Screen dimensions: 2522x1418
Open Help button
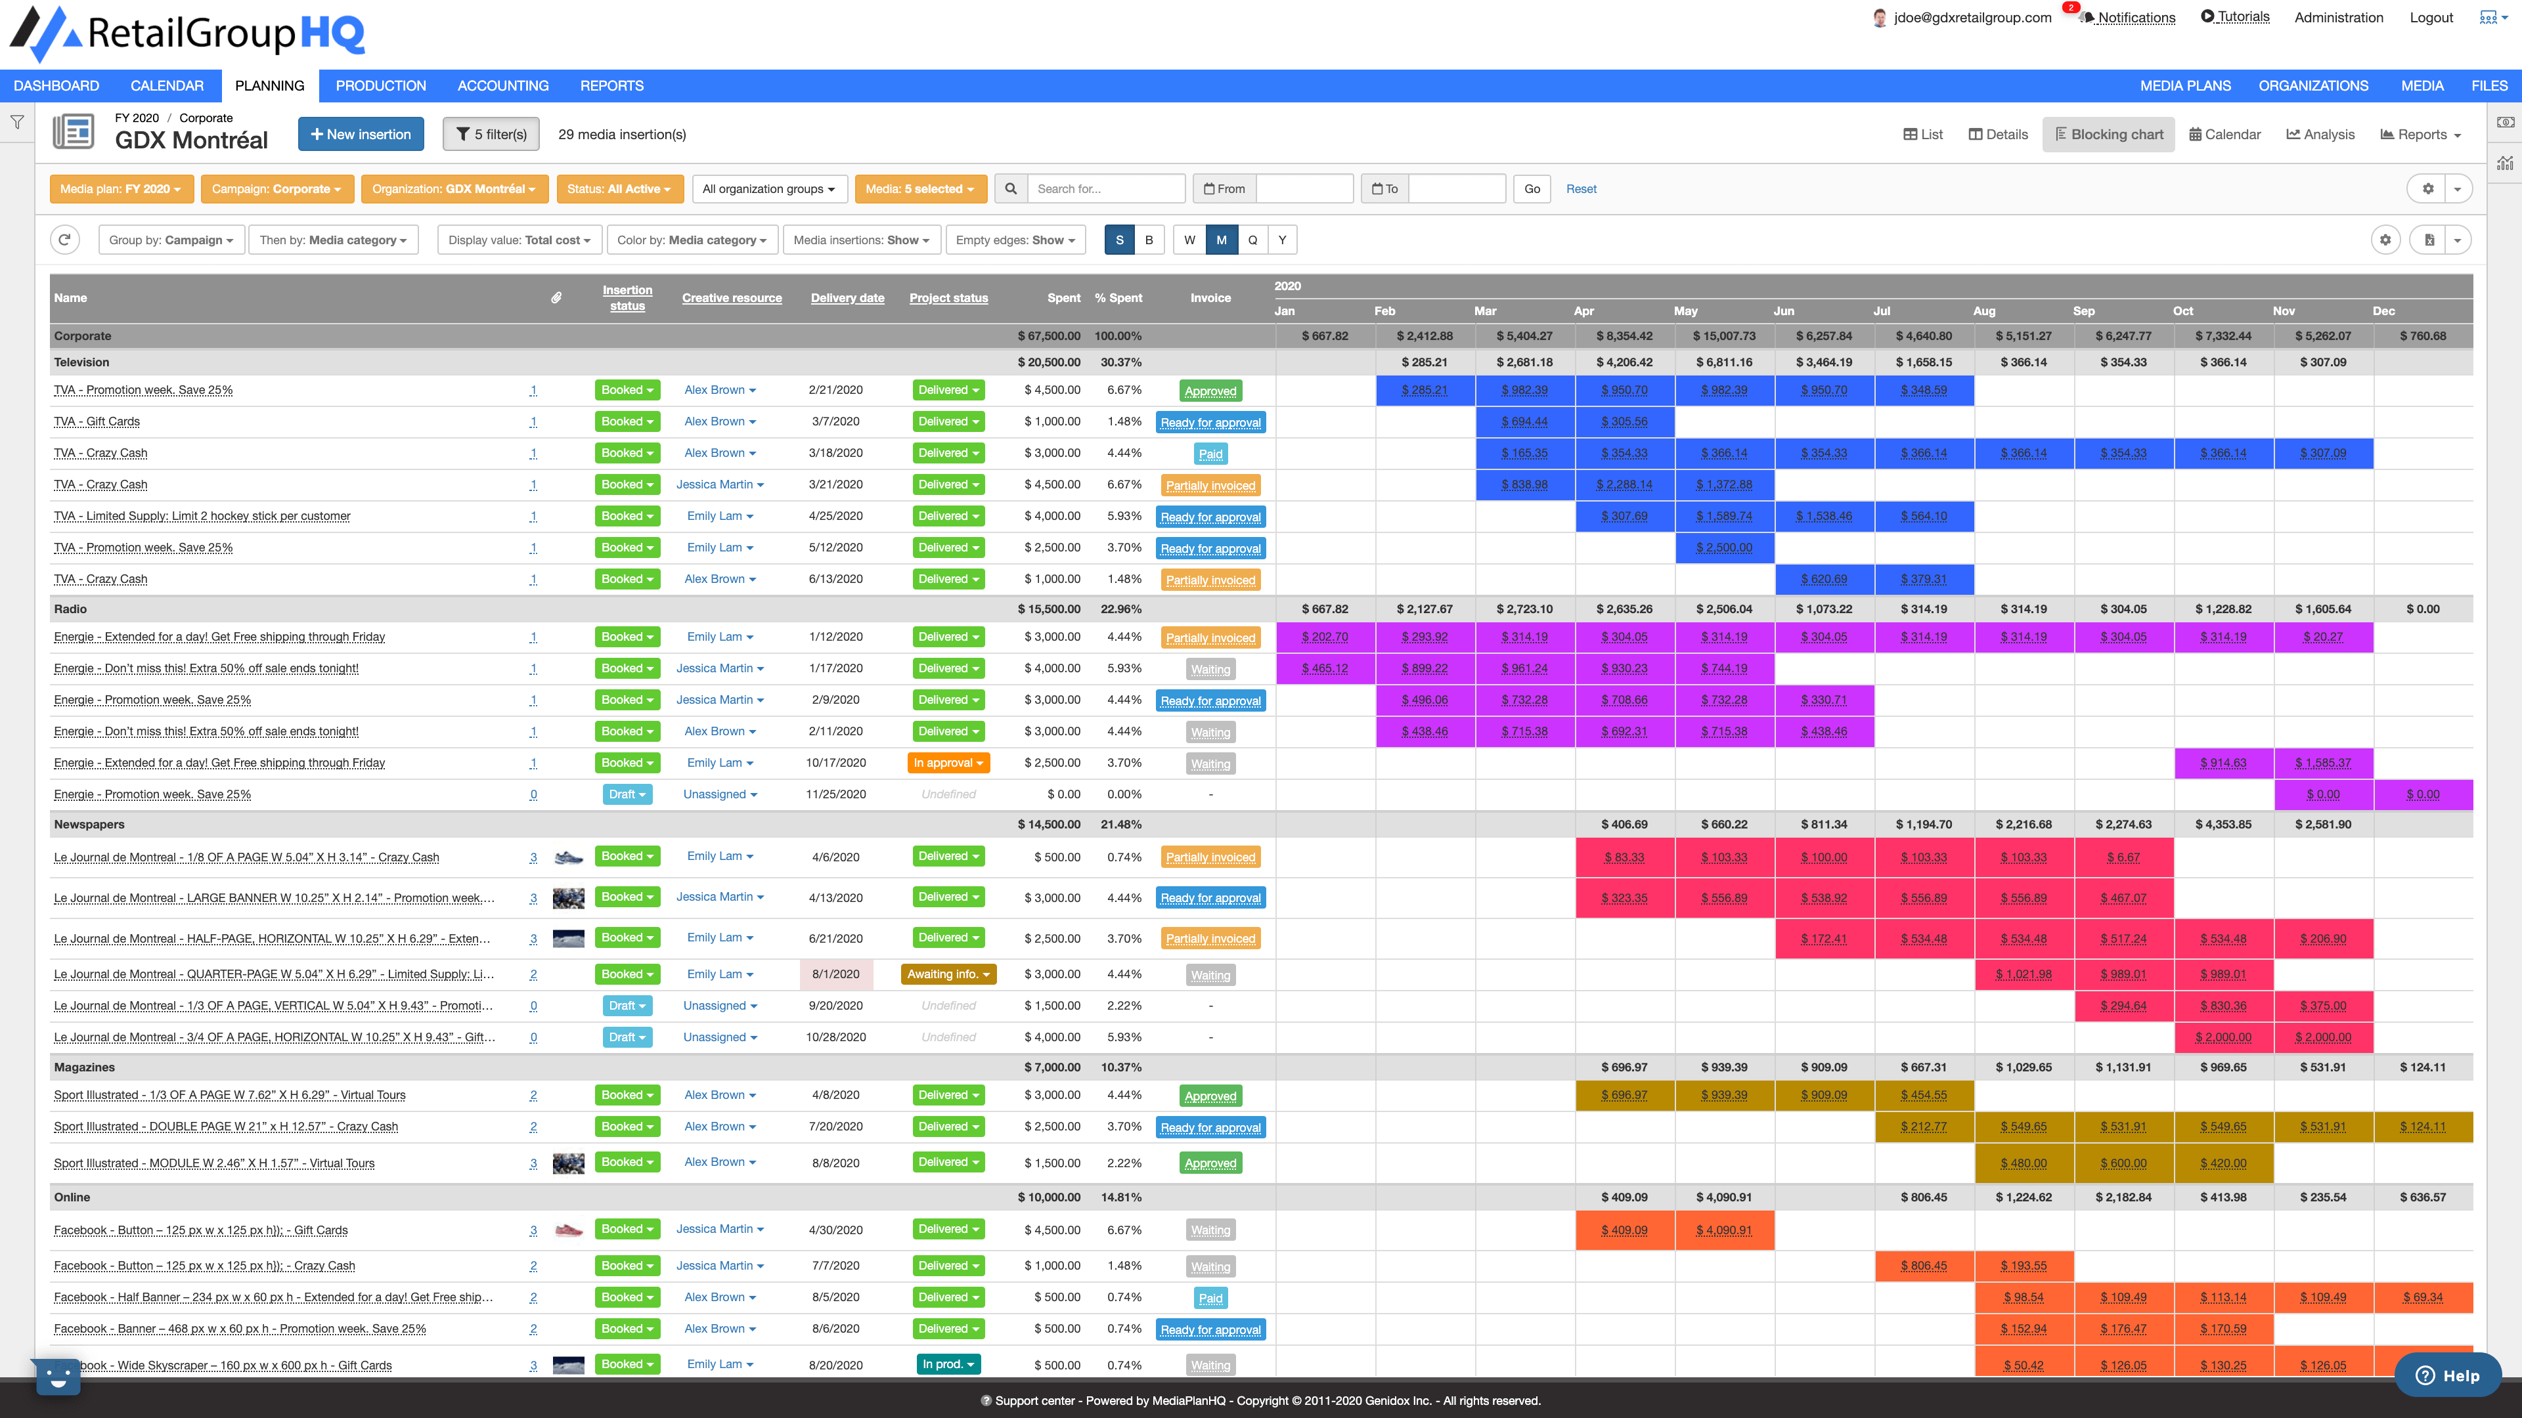click(x=2448, y=1375)
